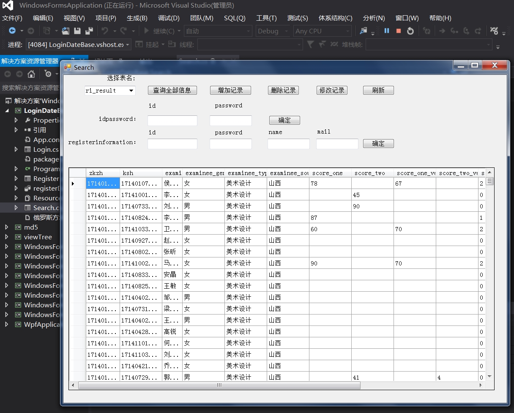
Task: Click the Visual Studio logo icon
Action: pyautogui.click(x=8, y=6)
